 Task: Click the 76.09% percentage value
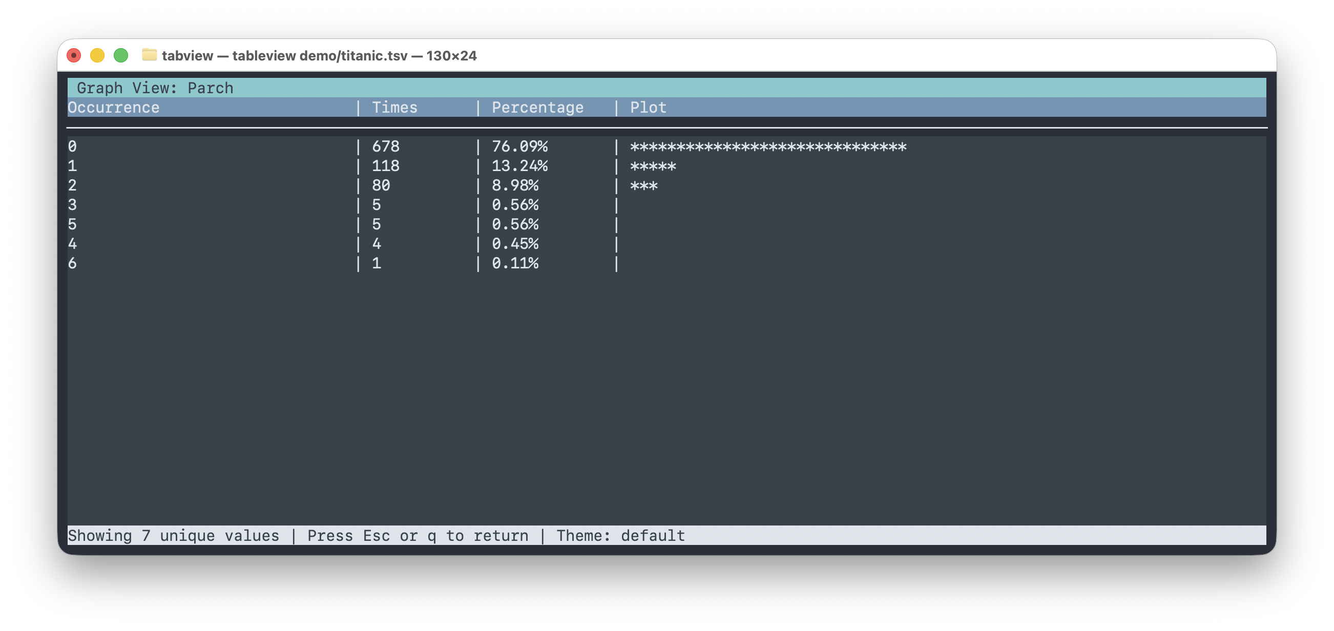(519, 146)
